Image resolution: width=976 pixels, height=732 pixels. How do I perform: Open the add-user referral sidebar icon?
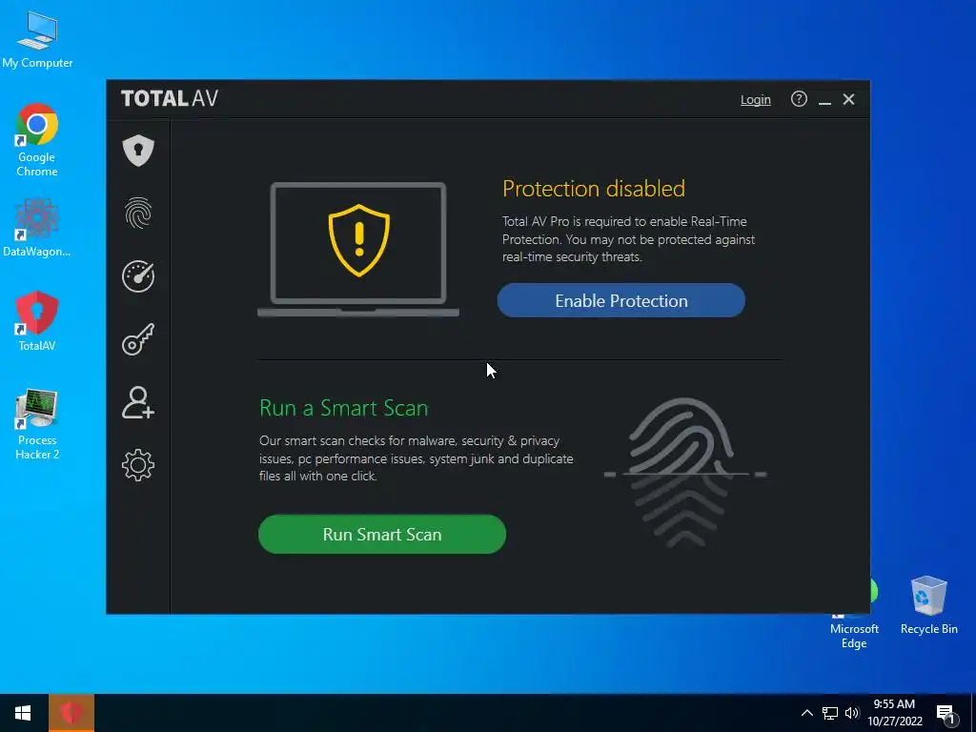click(138, 402)
